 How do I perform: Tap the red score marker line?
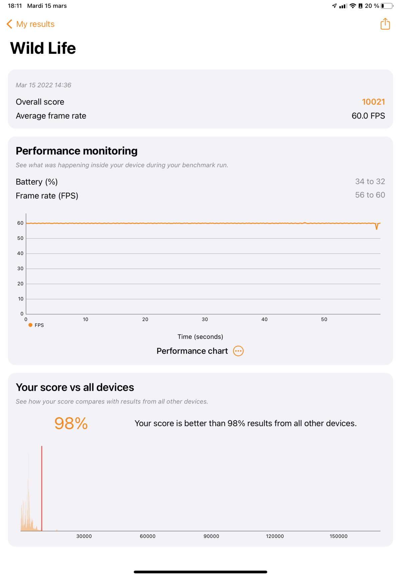[42, 488]
